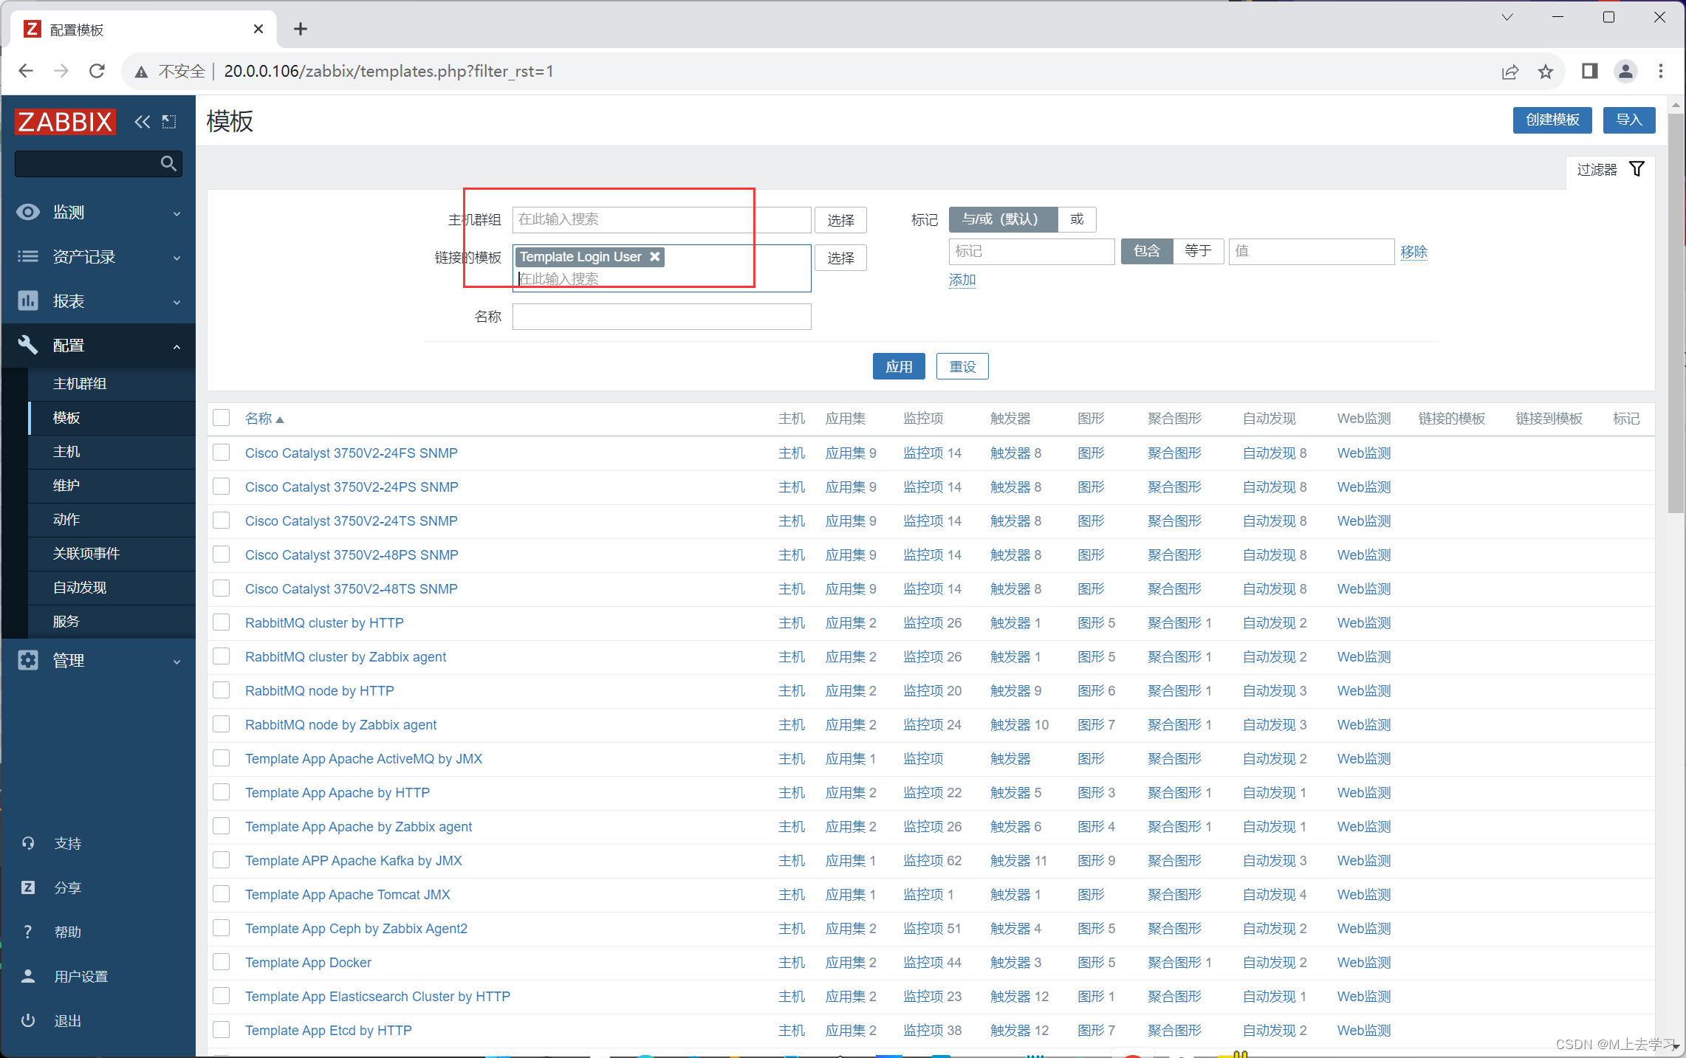Check Template App Docker row

[222, 961]
